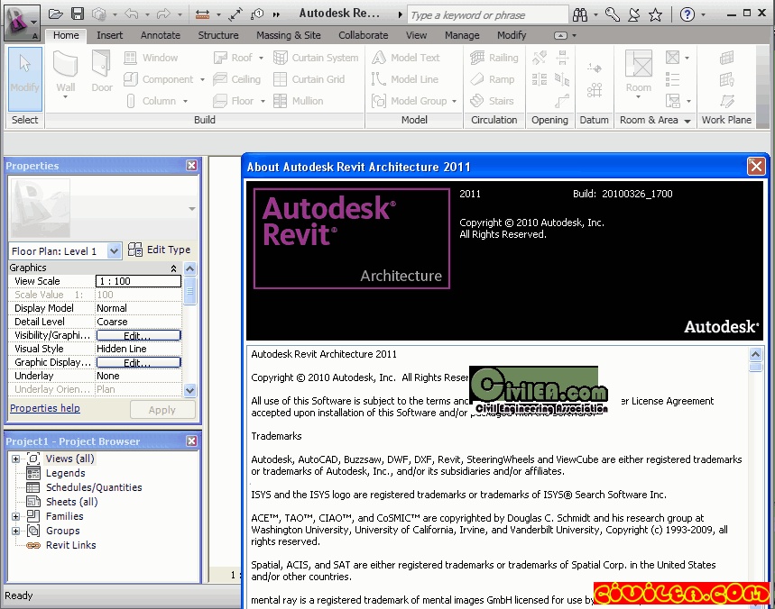Click scroll down arrow in Properties list
Image resolution: width=775 pixels, height=609 pixels.
(189, 390)
